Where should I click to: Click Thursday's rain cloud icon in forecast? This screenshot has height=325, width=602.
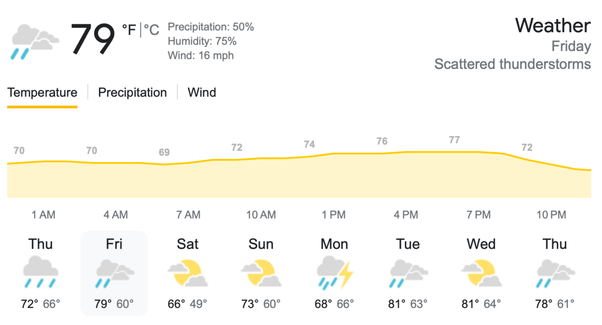[x=41, y=273]
